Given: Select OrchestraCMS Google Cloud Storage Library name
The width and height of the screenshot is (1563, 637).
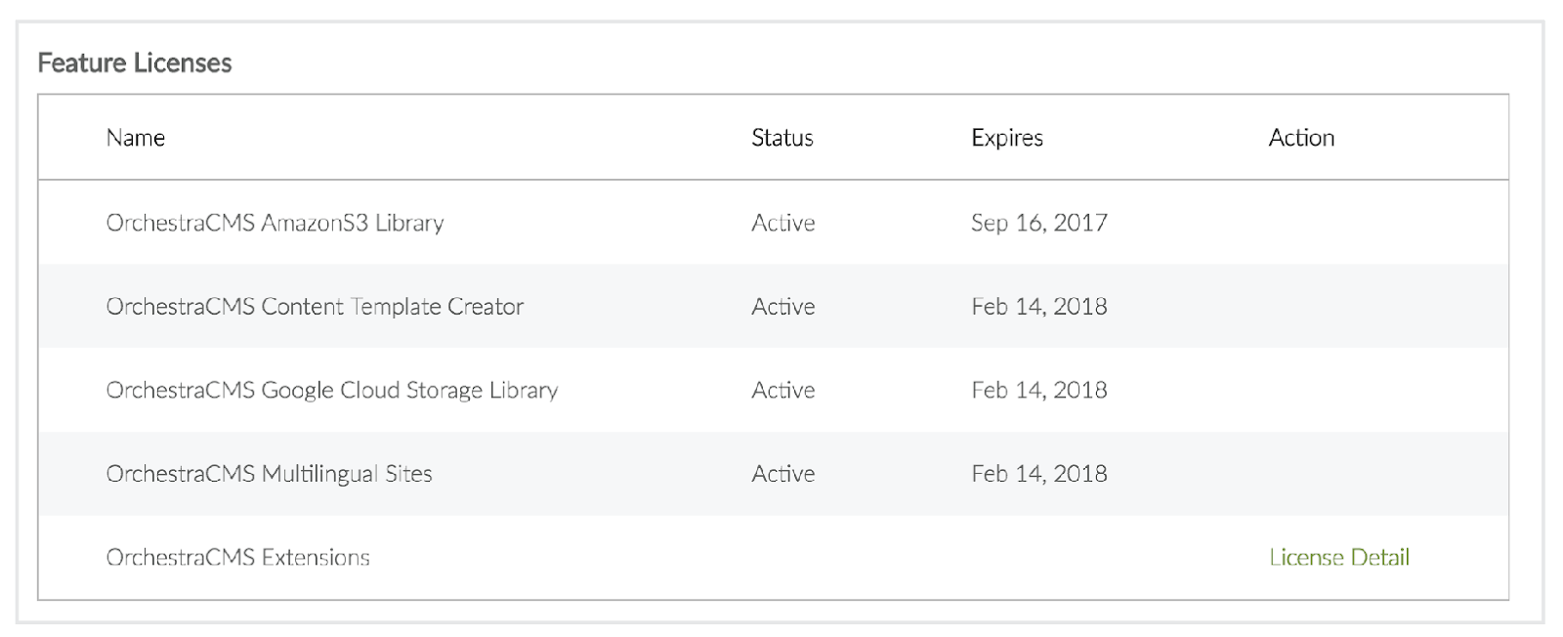Looking at the screenshot, I should (332, 391).
